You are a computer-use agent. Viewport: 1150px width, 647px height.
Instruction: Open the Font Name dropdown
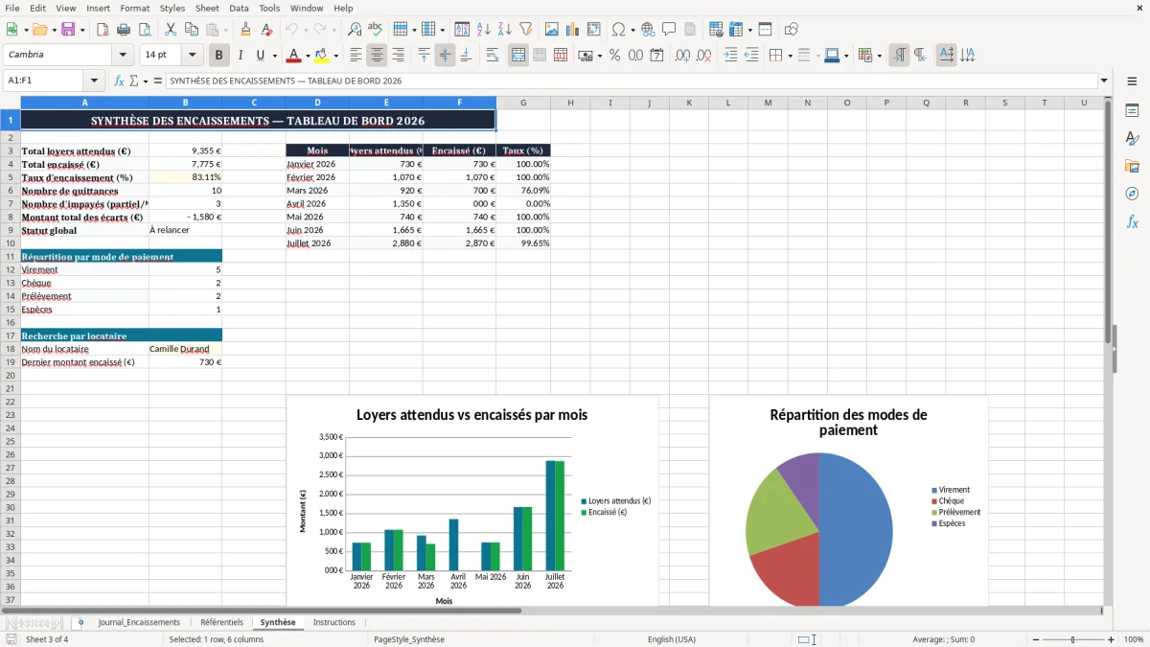[x=123, y=56]
